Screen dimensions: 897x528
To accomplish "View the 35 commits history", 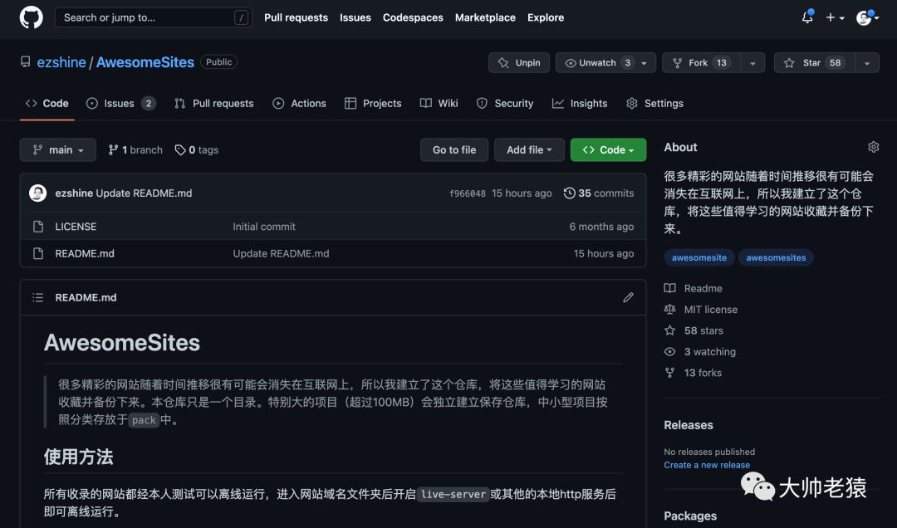I will pos(599,193).
